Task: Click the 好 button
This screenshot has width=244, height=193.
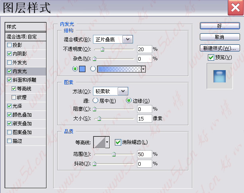Action: pyautogui.click(x=220, y=26)
